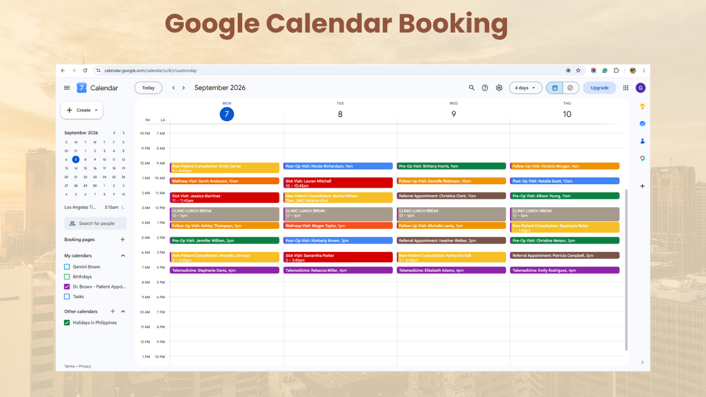Switch to the Tasks view toggle

570,88
